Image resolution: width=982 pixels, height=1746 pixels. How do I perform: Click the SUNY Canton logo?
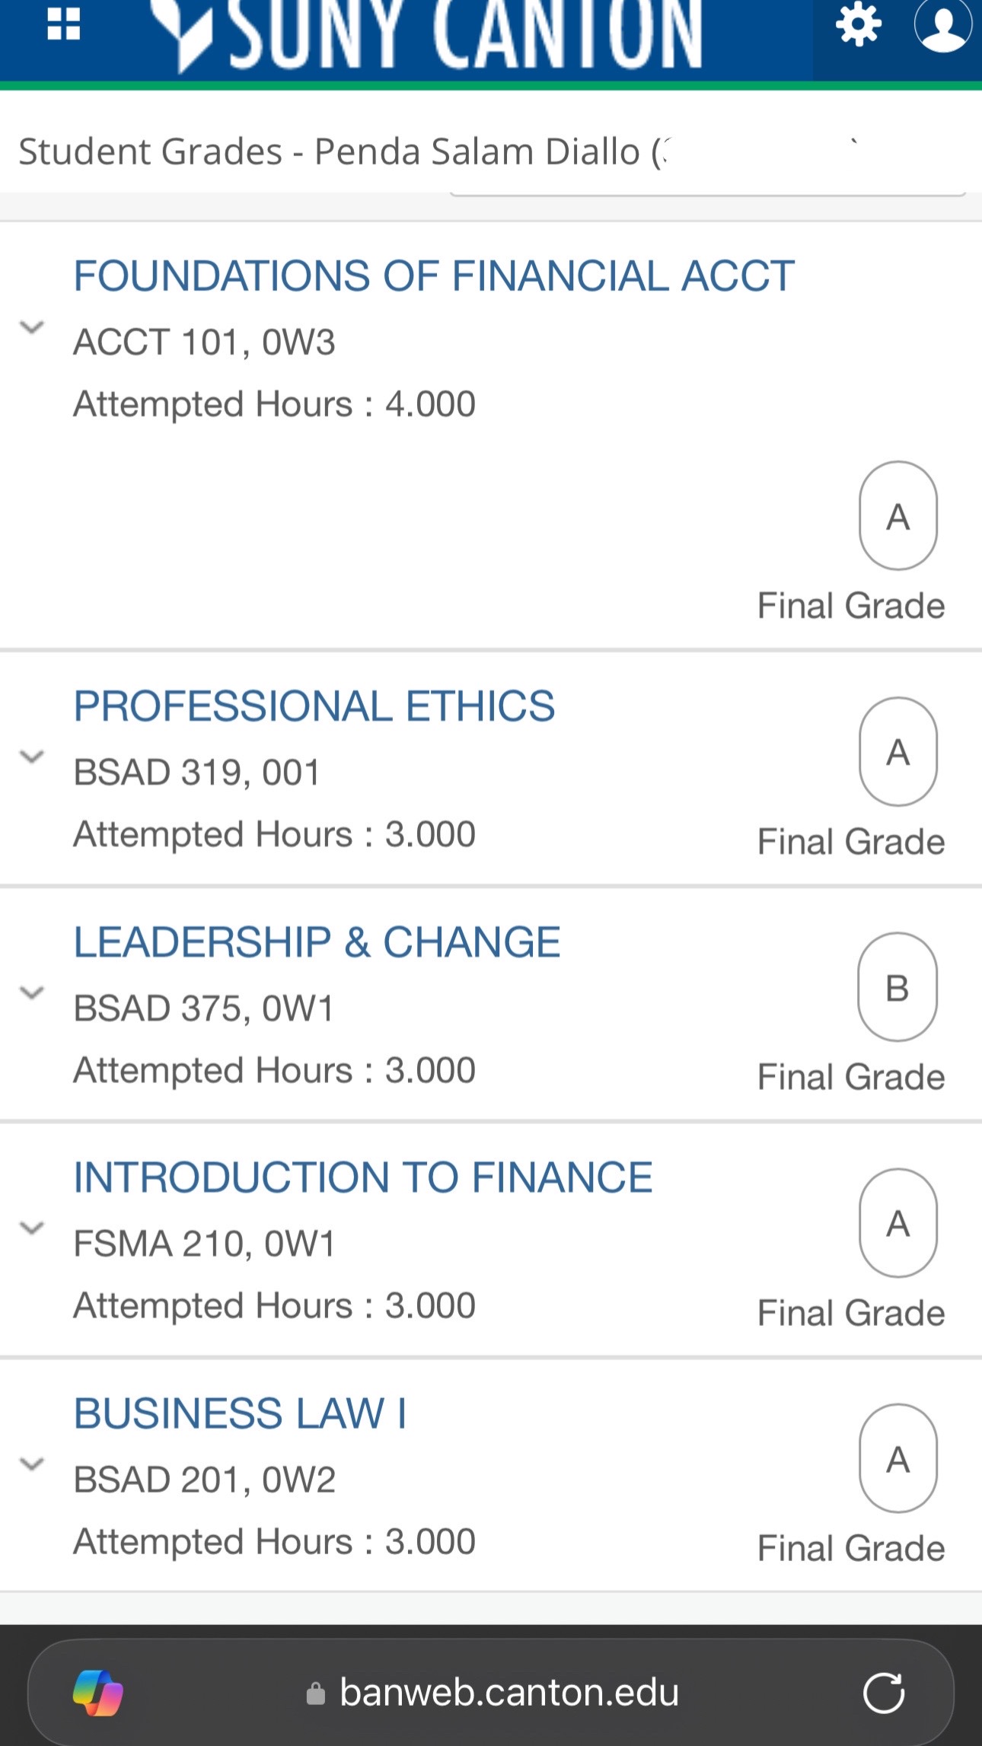[427, 34]
